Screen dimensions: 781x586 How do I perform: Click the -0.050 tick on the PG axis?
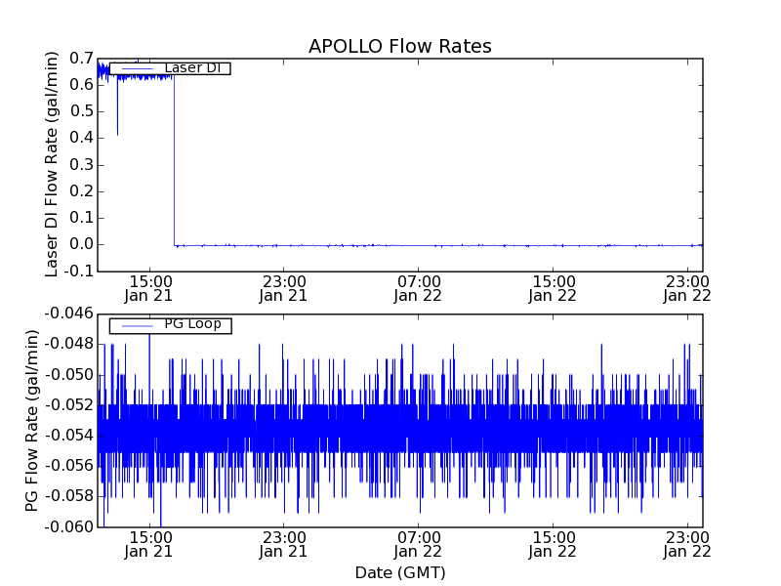point(69,375)
